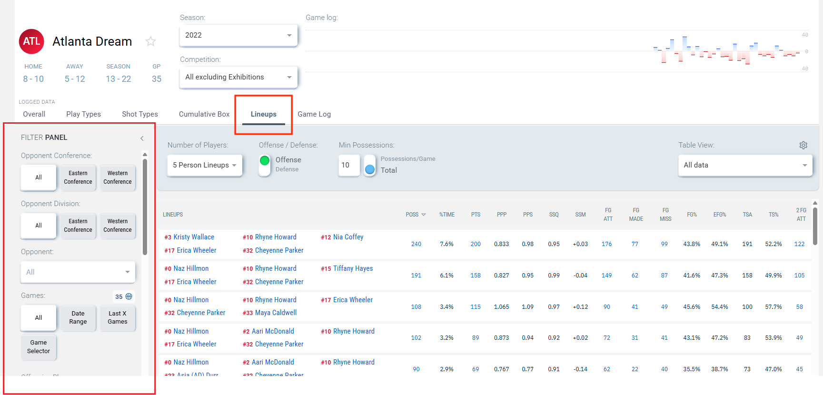Open the Opponent All dropdown
This screenshot has height=395, width=823.
(78, 272)
